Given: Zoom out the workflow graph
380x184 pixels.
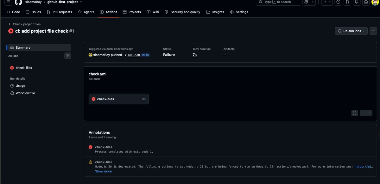Looking at the screenshot, I should click(x=363, y=113).
